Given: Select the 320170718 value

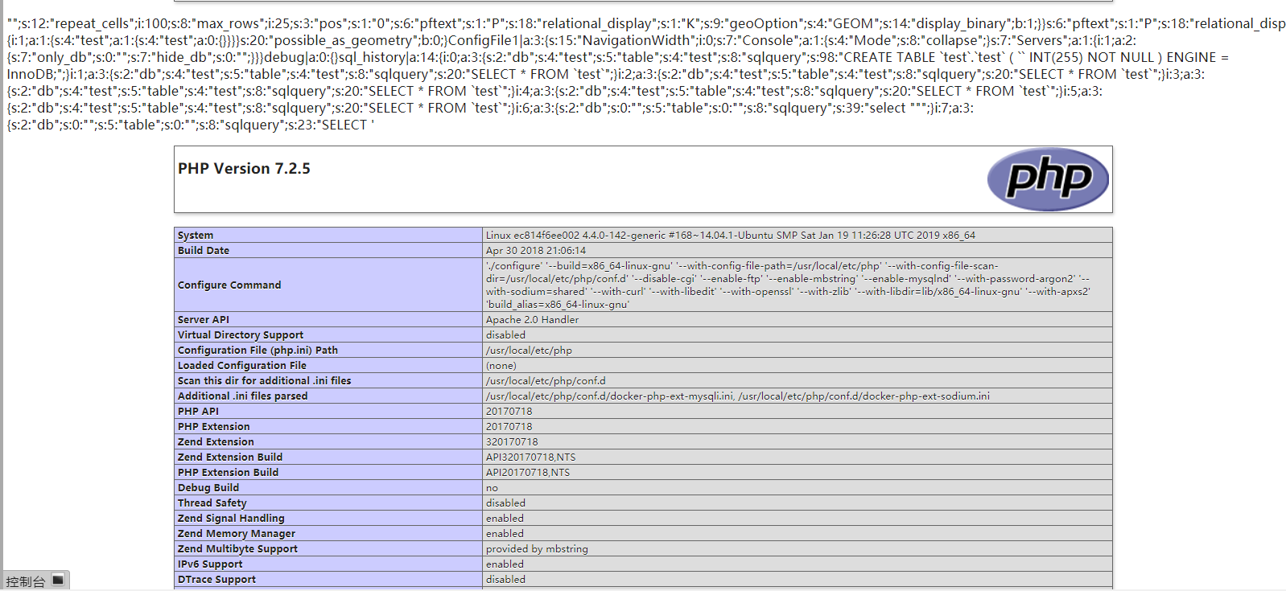Looking at the screenshot, I should point(512,442).
